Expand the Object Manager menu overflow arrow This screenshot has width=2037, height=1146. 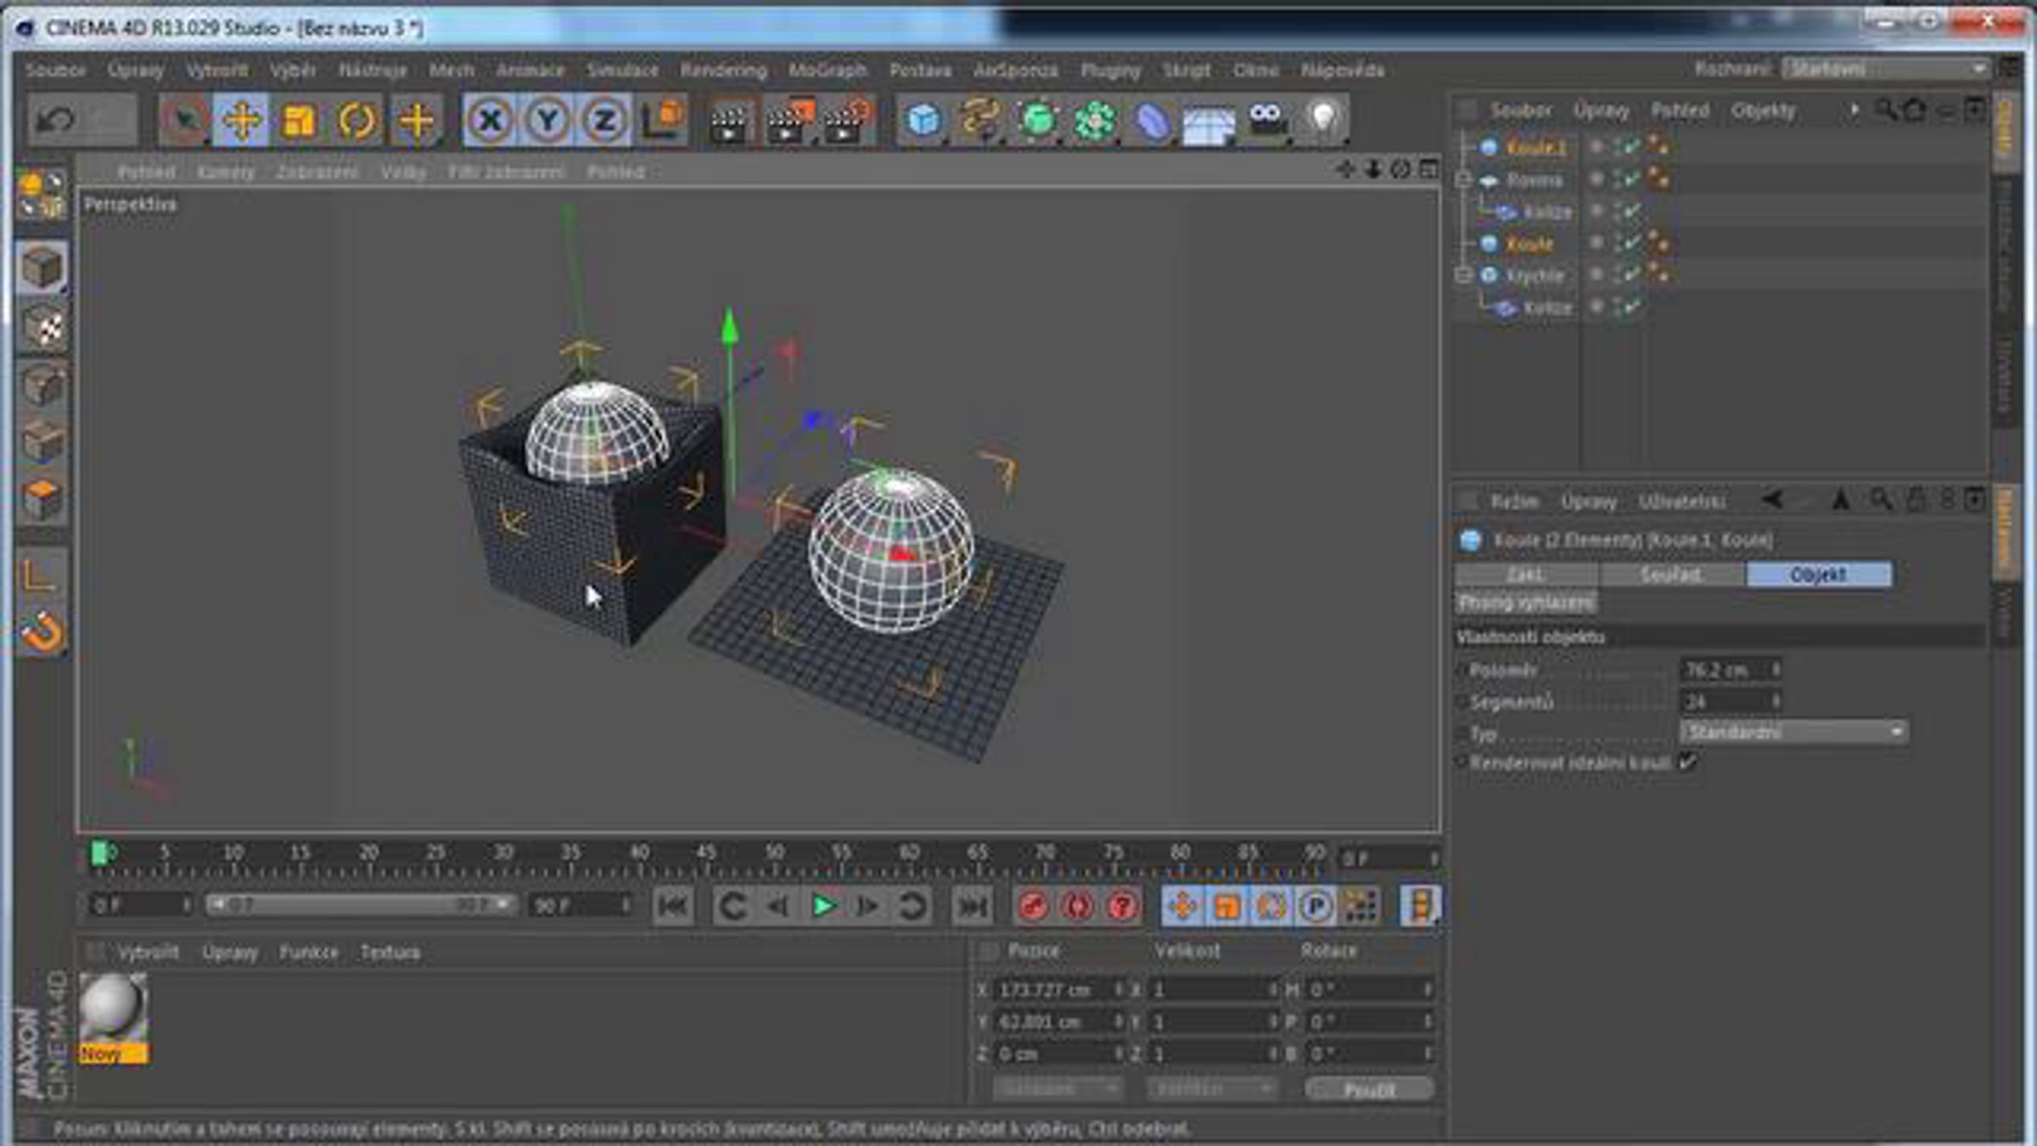(x=1855, y=110)
